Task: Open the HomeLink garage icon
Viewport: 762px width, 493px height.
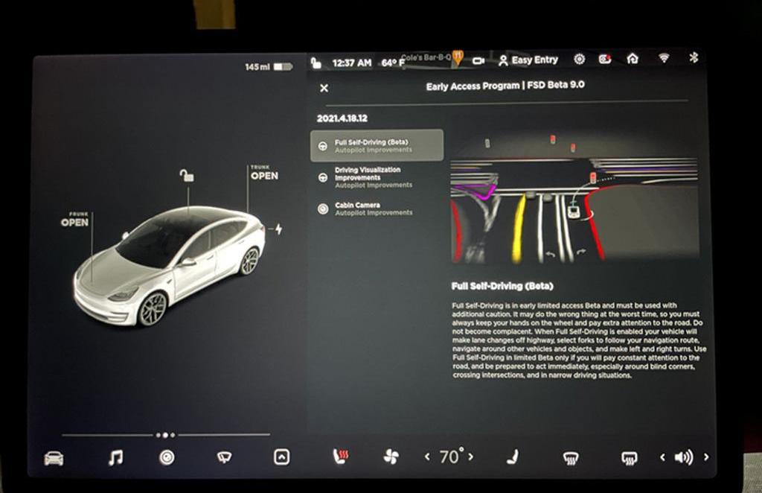Action: [x=633, y=58]
